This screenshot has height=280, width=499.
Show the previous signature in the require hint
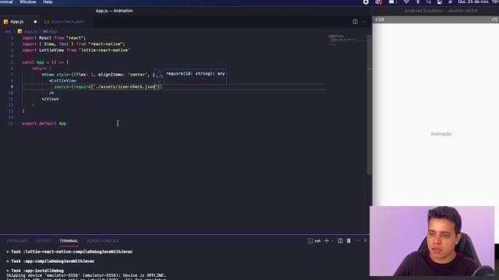[x=159, y=72]
